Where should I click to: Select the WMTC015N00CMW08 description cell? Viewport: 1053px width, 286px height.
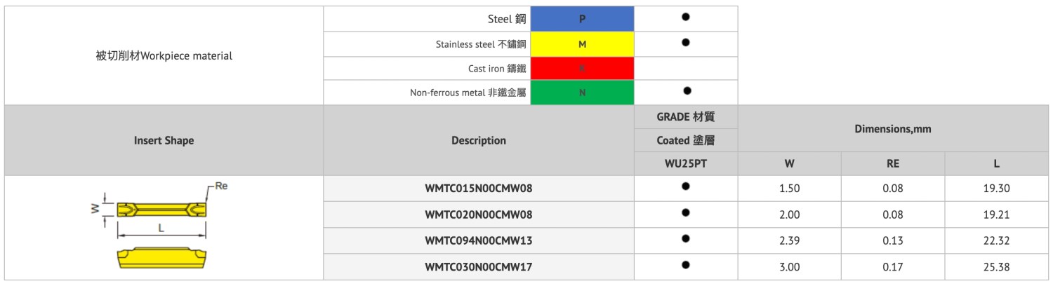tap(479, 189)
